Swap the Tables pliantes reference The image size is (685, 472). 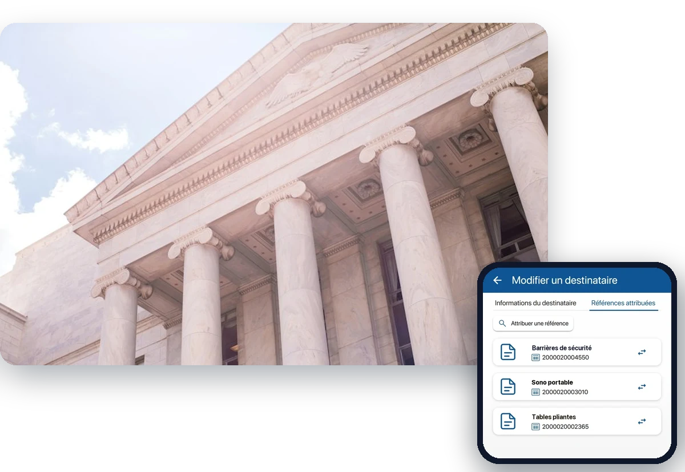coord(642,422)
